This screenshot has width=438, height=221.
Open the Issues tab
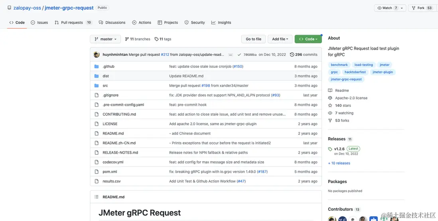[39, 22]
